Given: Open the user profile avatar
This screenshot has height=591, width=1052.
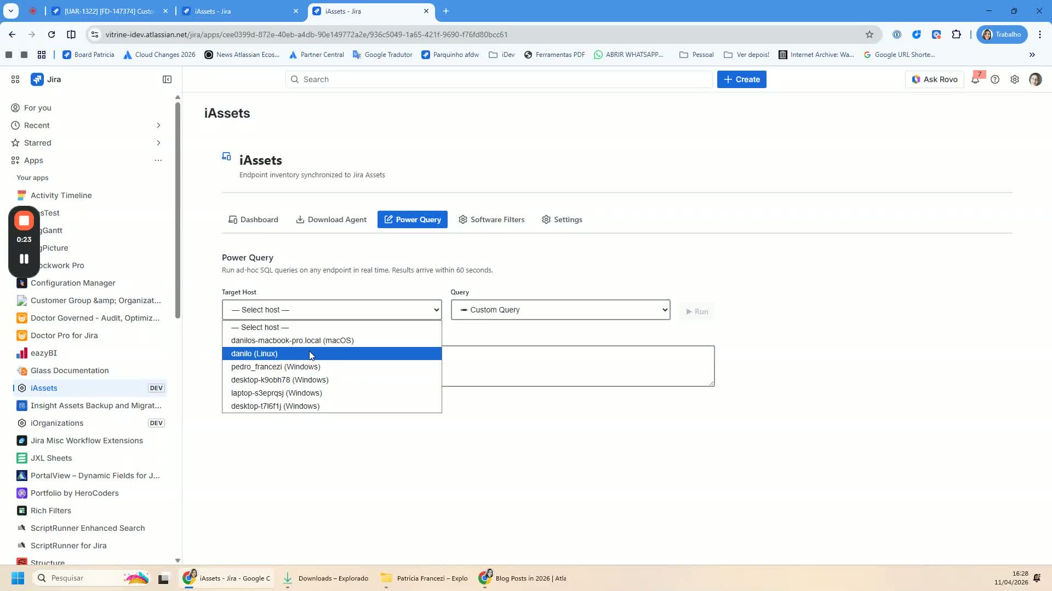Looking at the screenshot, I should [x=1035, y=79].
